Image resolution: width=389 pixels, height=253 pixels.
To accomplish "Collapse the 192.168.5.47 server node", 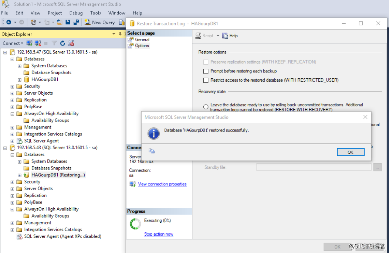I will [5, 52].
